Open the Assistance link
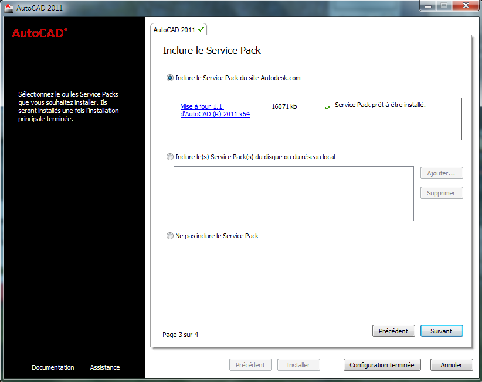 coord(105,367)
